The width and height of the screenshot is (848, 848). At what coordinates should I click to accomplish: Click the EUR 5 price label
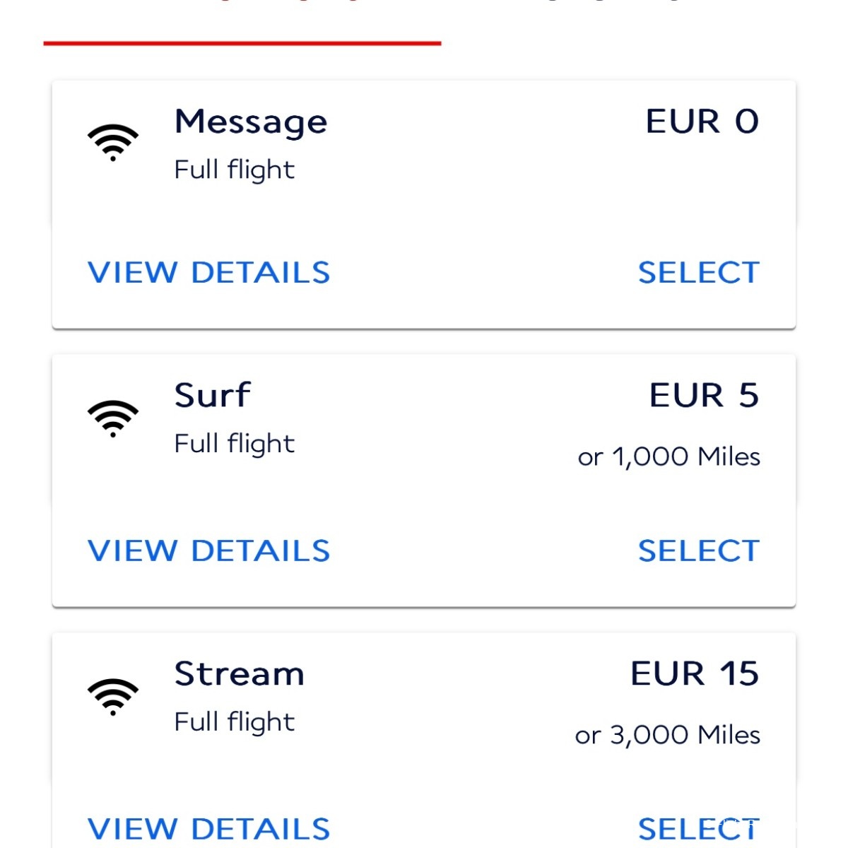click(704, 395)
